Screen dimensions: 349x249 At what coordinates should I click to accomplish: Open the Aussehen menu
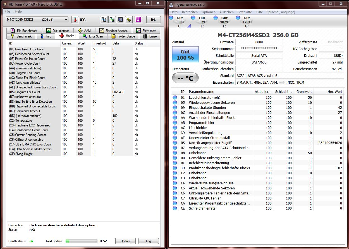(226, 12)
